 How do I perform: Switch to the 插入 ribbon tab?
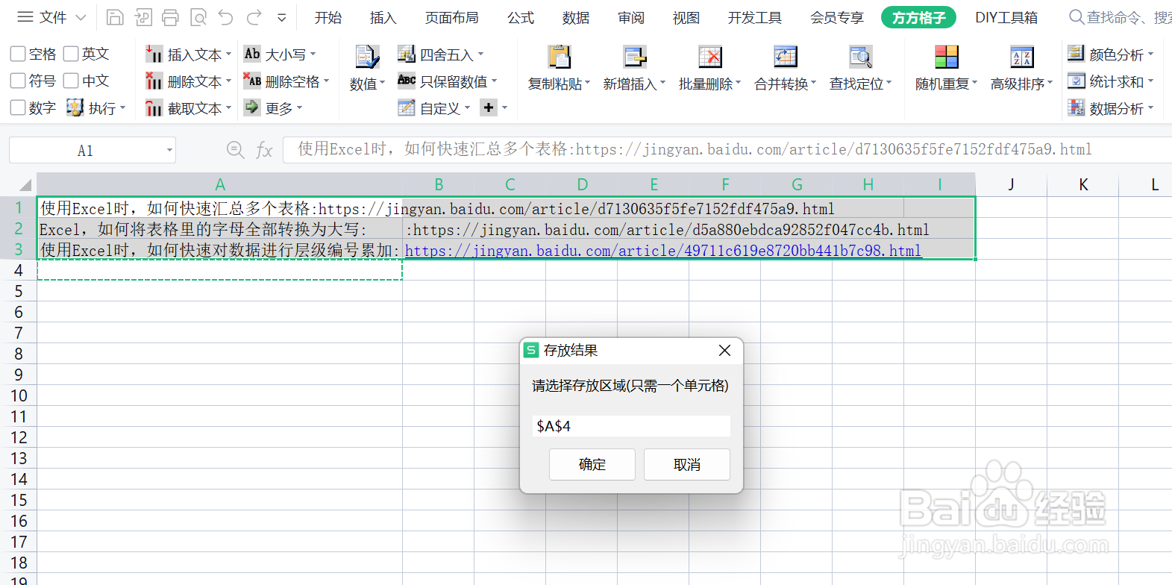click(x=383, y=17)
